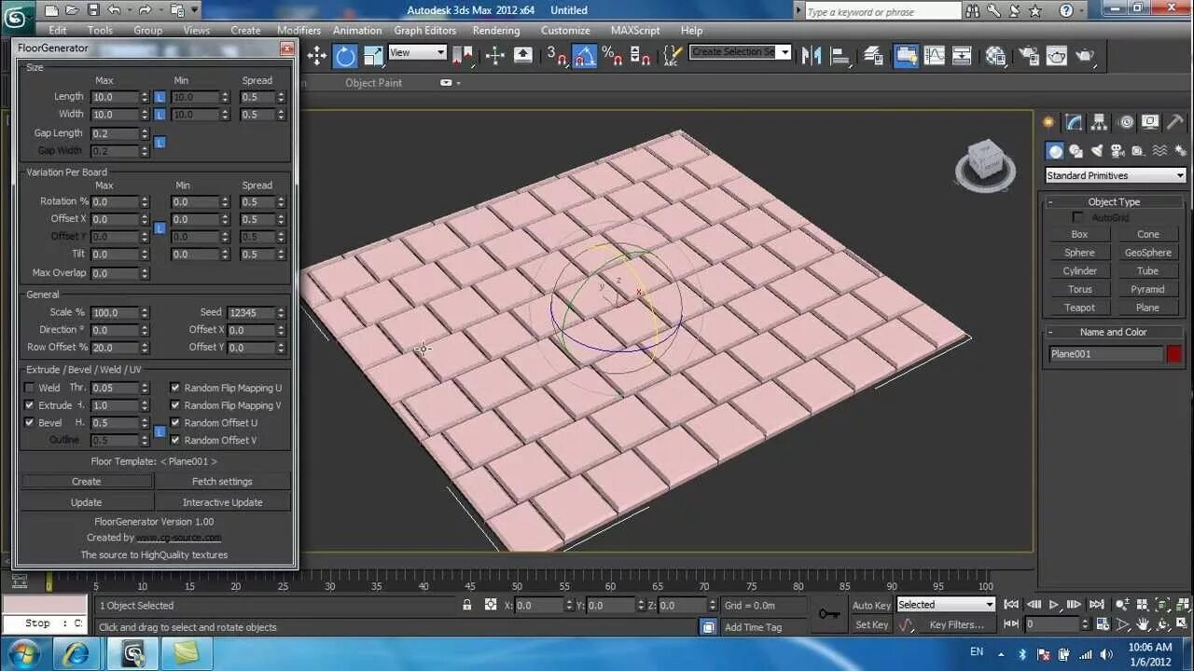Click the Teapot primitive button
Viewport: 1194px width, 671px height.
(1078, 308)
